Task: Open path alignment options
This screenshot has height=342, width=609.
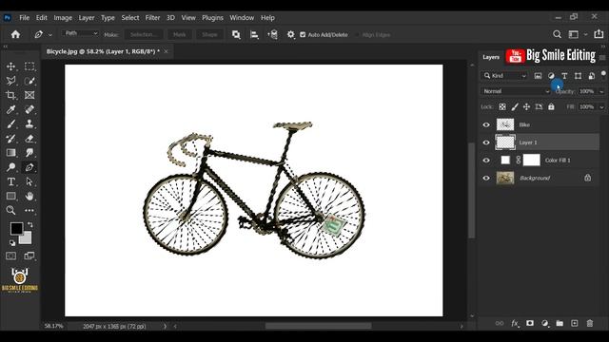Action: [x=254, y=34]
